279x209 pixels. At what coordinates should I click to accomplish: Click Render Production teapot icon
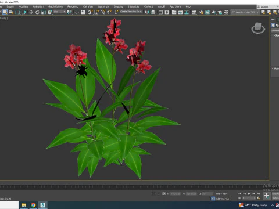(214, 12)
